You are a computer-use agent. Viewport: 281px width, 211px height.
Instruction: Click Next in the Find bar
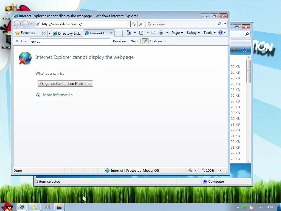[x=134, y=41]
